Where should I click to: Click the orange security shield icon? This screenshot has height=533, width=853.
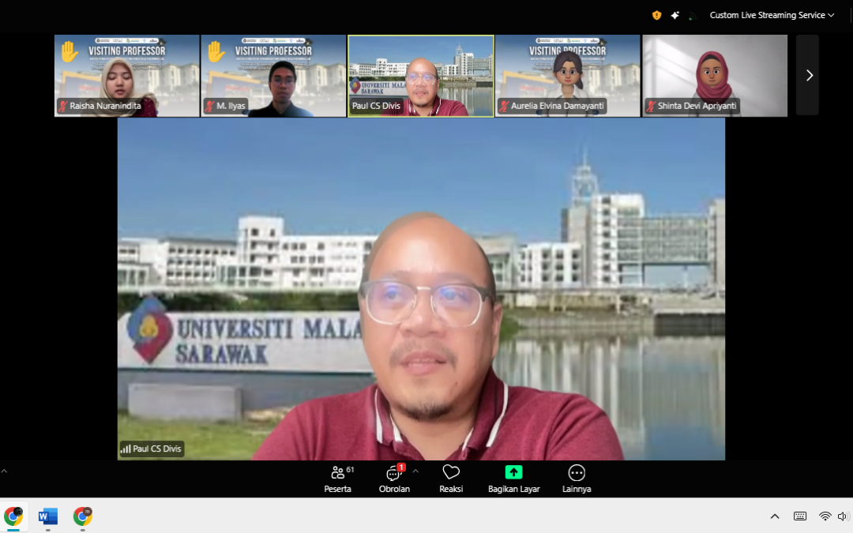tap(656, 15)
